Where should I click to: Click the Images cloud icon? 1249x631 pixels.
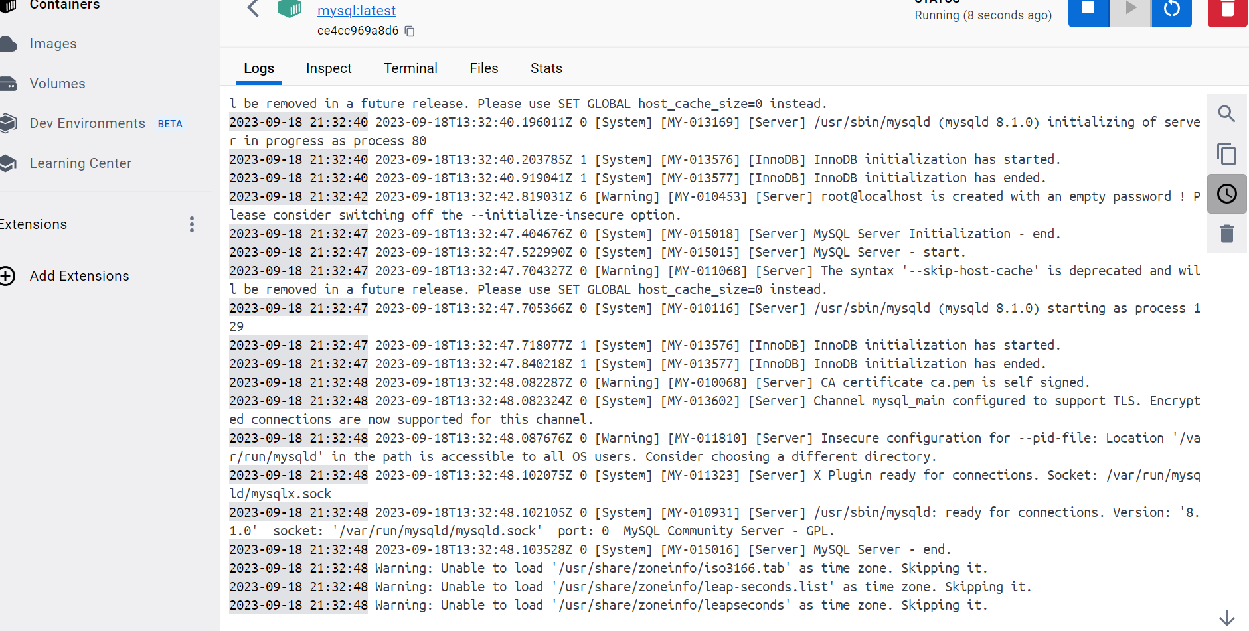pos(7,44)
